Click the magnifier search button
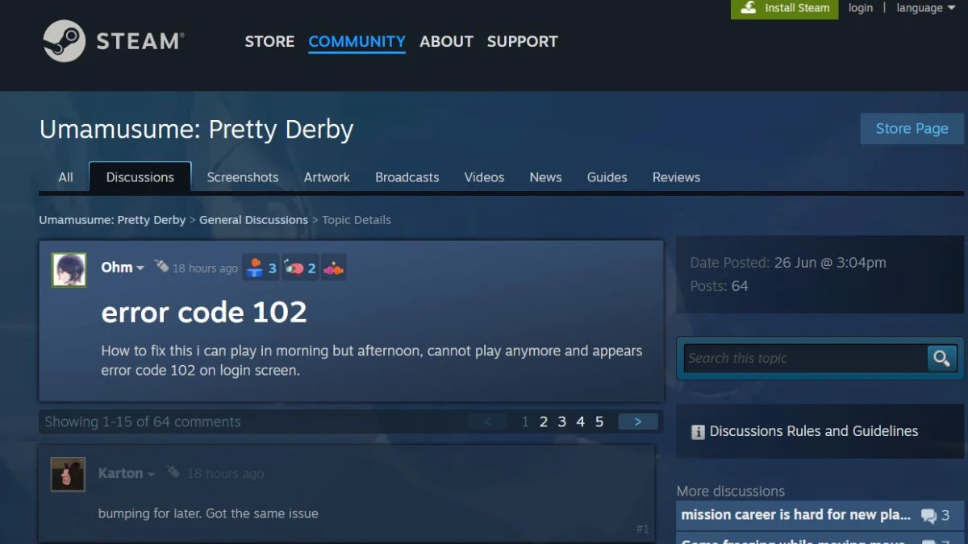This screenshot has height=544, width=968. pos(941,358)
